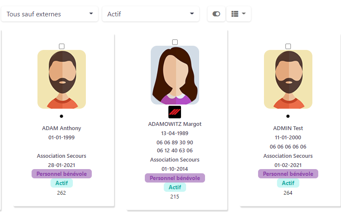Click the Actif badge on Margot's card
This screenshot has width=341, height=214.
click(x=175, y=187)
